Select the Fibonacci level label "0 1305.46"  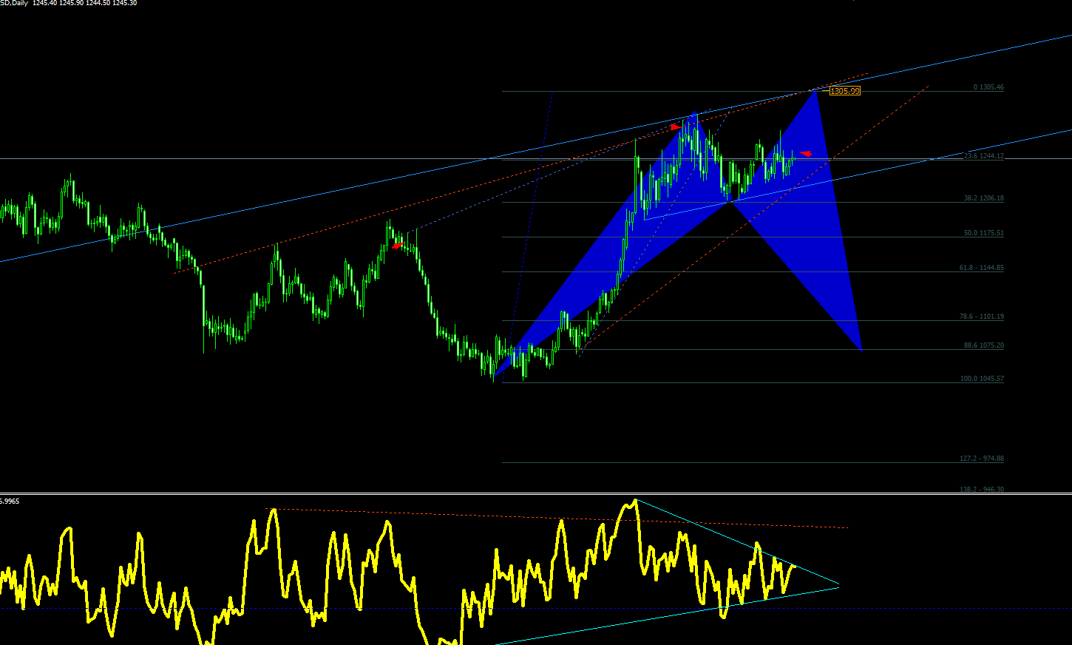tap(988, 87)
